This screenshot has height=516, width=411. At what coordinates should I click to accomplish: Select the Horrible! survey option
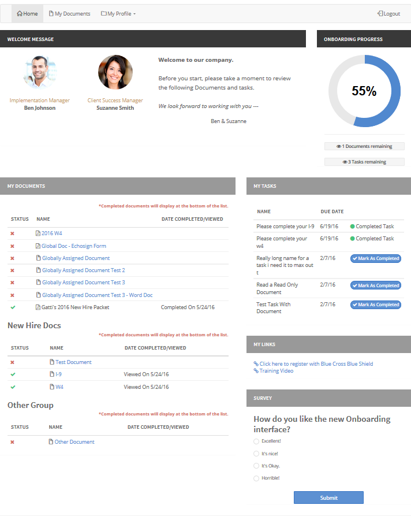coord(256,478)
